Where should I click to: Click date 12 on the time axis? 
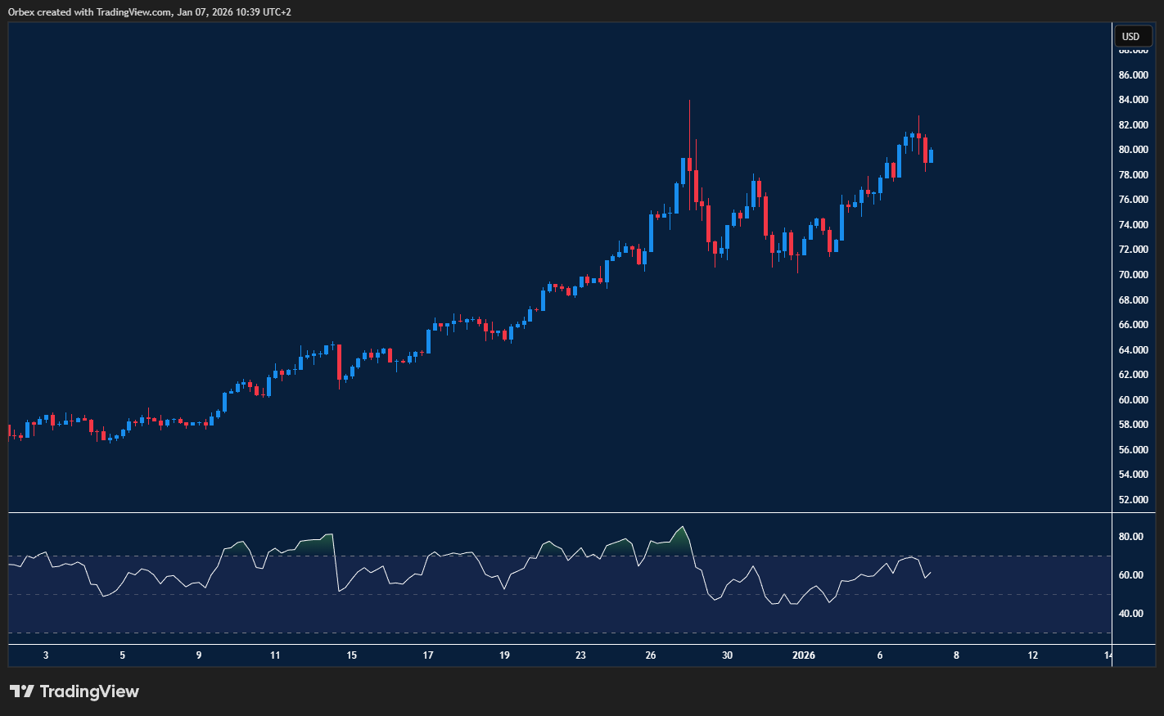point(1032,655)
